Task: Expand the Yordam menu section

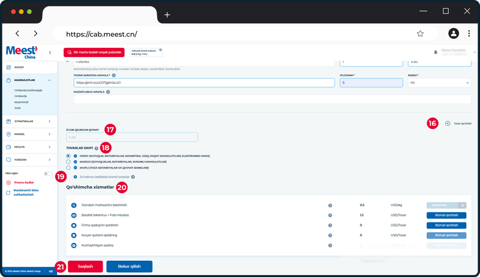Action: 50,160
